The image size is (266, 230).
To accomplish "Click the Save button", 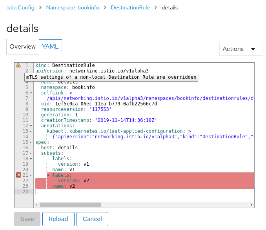I will tap(27, 219).
